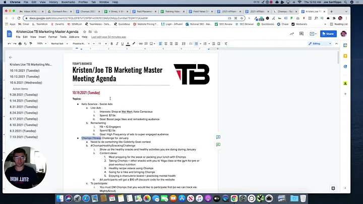This screenshot has height=204, width=363.
Task: Click the increase indent icon
Action: click(x=219, y=43)
